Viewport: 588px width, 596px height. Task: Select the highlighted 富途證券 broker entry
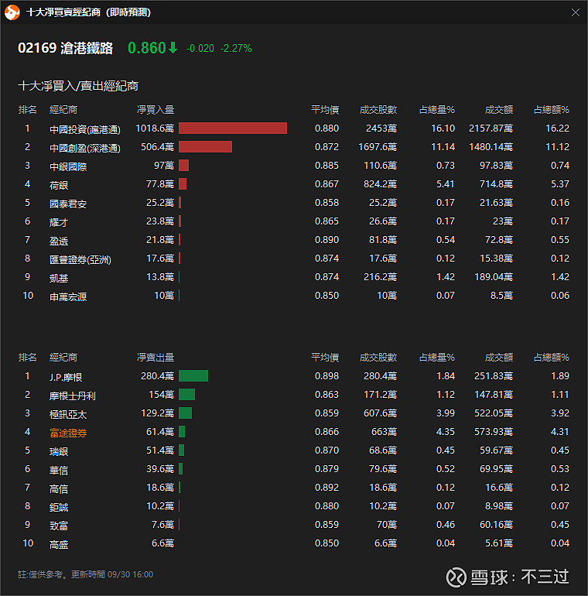(68, 433)
